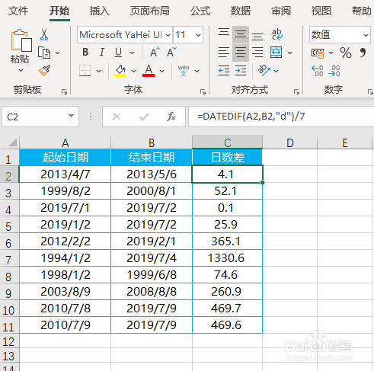Apply comma style number format
This screenshot has width=374, height=371.
(363, 53)
